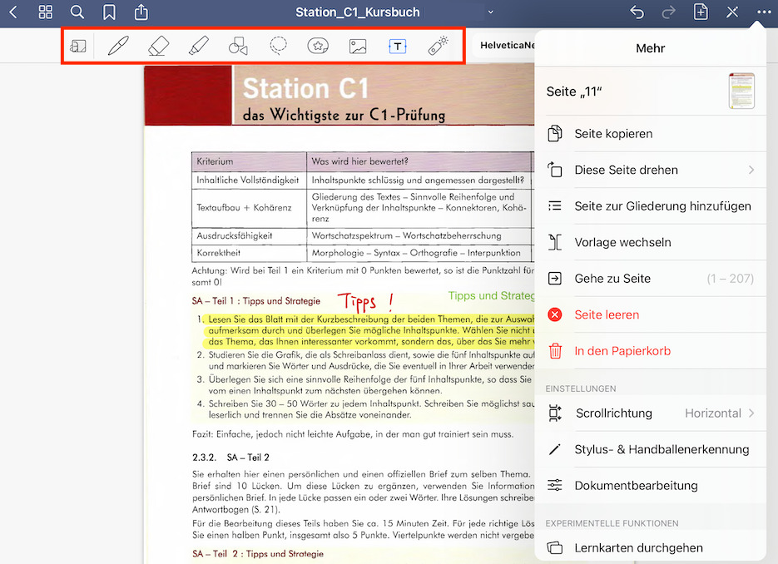778x564 pixels.
Task: Enable read-only mode with the leftmost toolbar icon
Action: coord(77,46)
